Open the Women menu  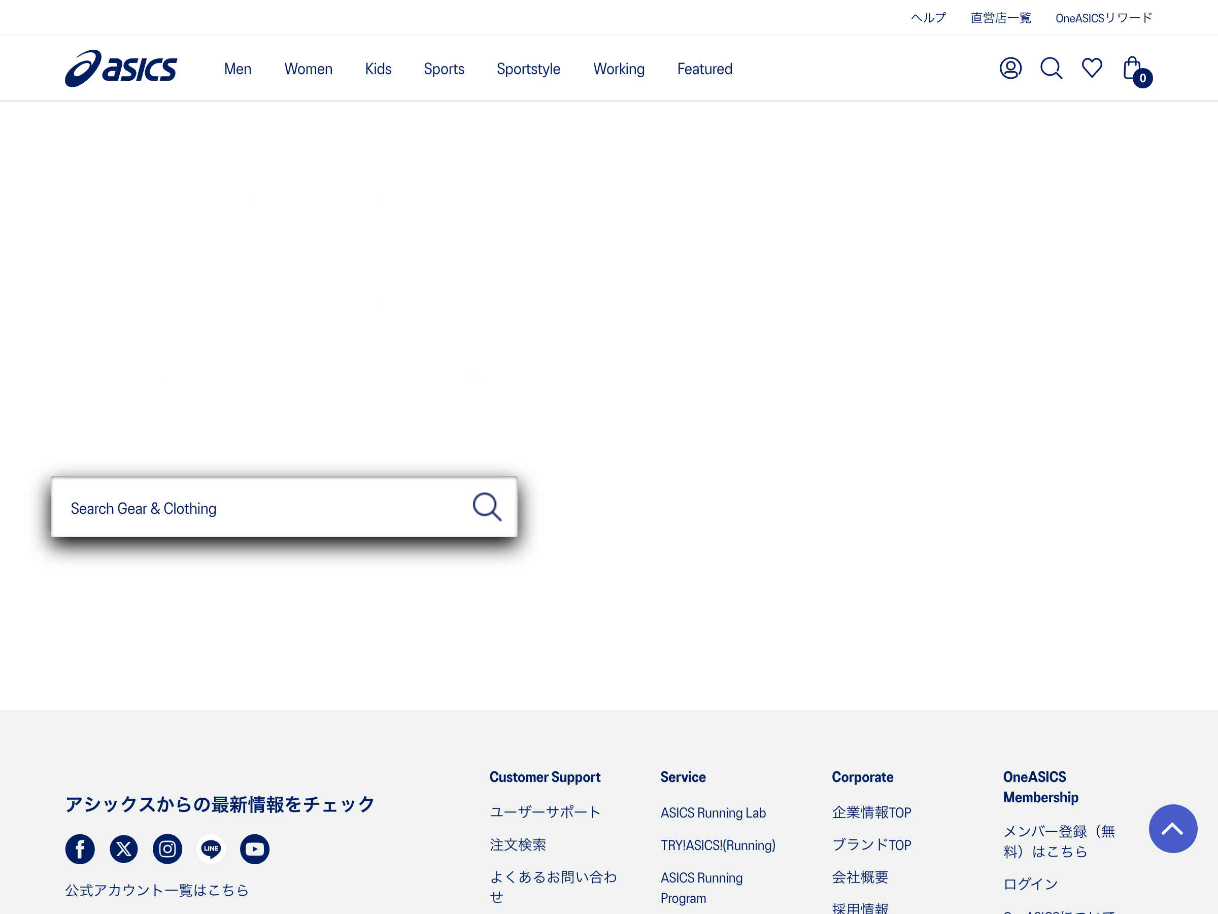tap(309, 69)
